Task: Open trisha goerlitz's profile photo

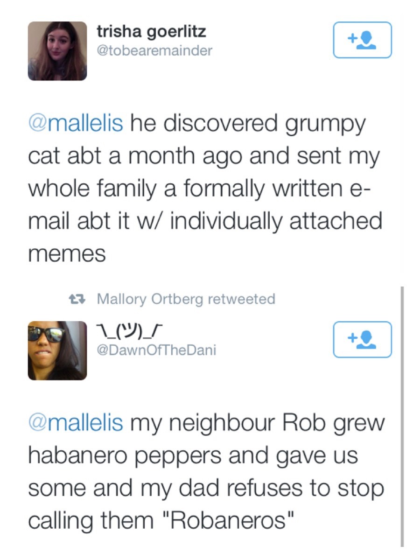Action: pos(57,51)
